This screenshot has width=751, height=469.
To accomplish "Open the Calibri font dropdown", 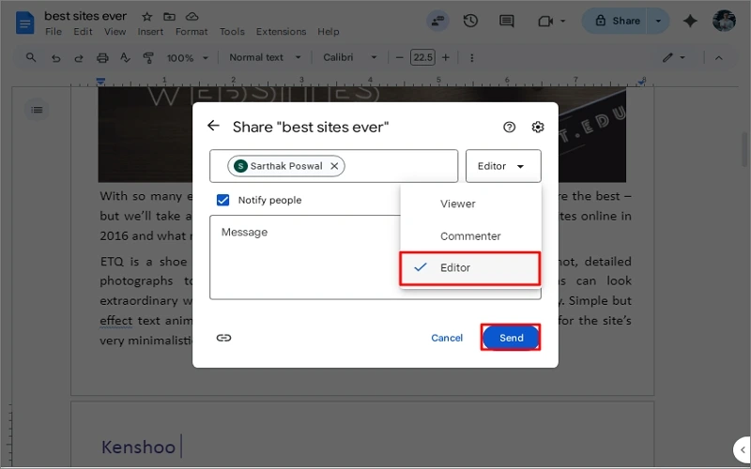I will point(349,57).
